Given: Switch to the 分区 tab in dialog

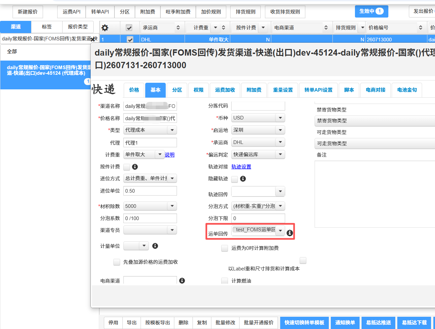Looking at the screenshot, I should [x=177, y=90].
